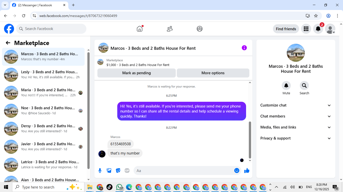This screenshot has width=343, height=192.
Task: Open the tab search dropdown arrow
Action: pos(5,5)
